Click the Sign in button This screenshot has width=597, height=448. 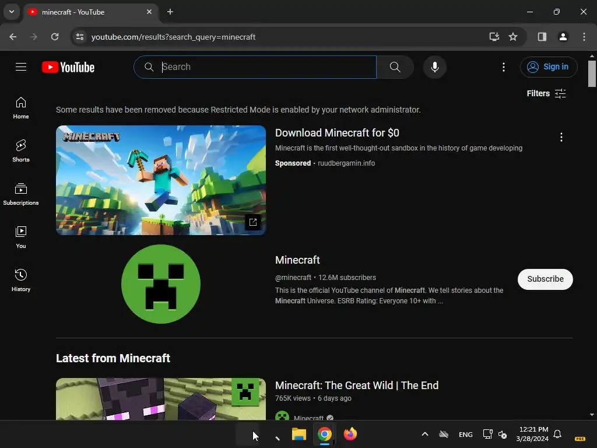(548, 67)
